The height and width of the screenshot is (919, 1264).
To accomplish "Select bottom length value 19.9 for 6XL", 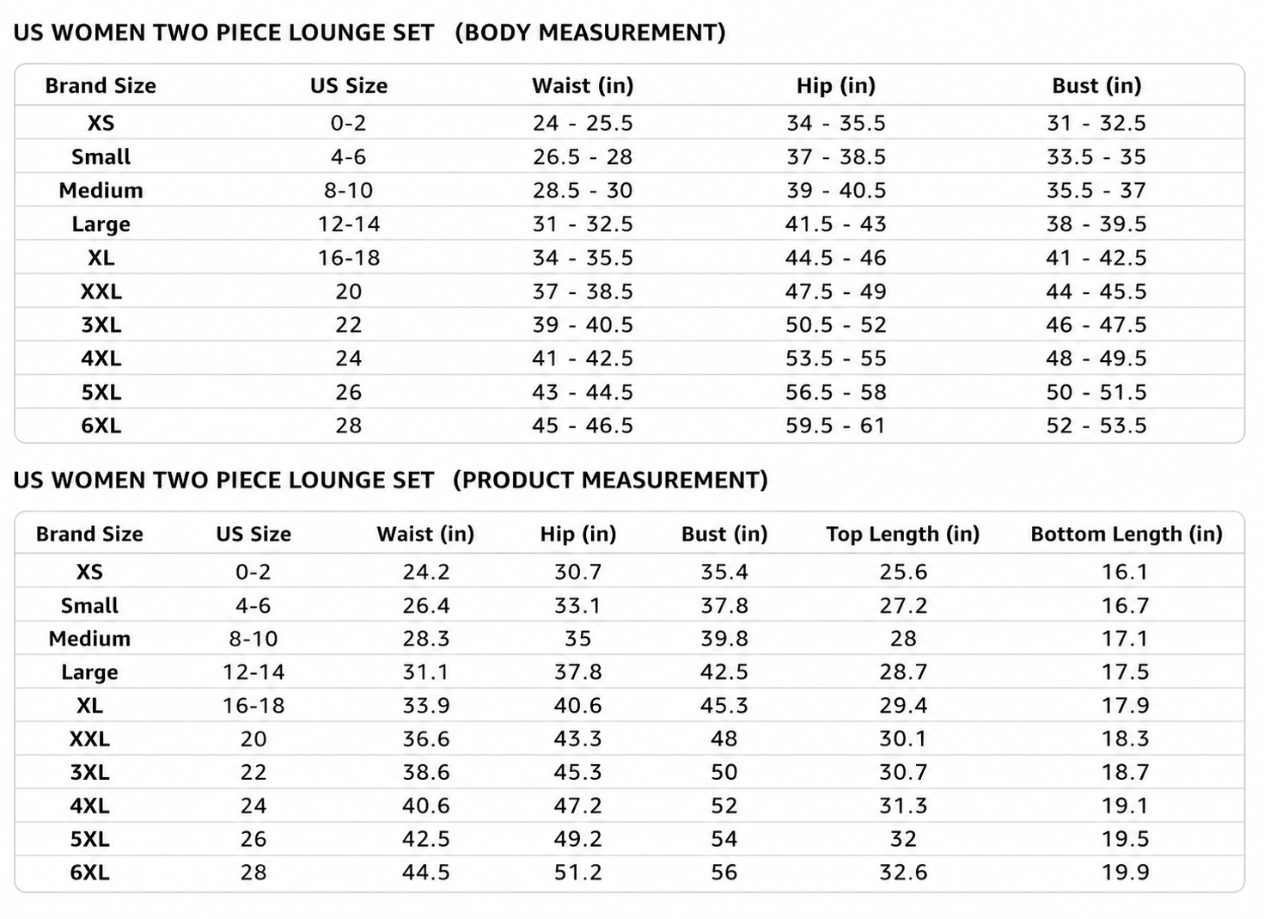I will (x=1126, y=873).
